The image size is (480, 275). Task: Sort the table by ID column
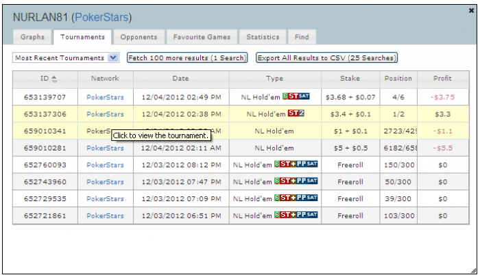(45, 79)
